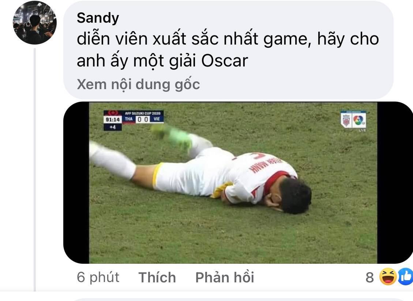Click the +4 stoppage time indicator
Screen dimensions: 413x301
(112, 127)
